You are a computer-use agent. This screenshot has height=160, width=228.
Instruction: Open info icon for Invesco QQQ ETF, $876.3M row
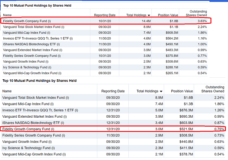click(76, 110)
